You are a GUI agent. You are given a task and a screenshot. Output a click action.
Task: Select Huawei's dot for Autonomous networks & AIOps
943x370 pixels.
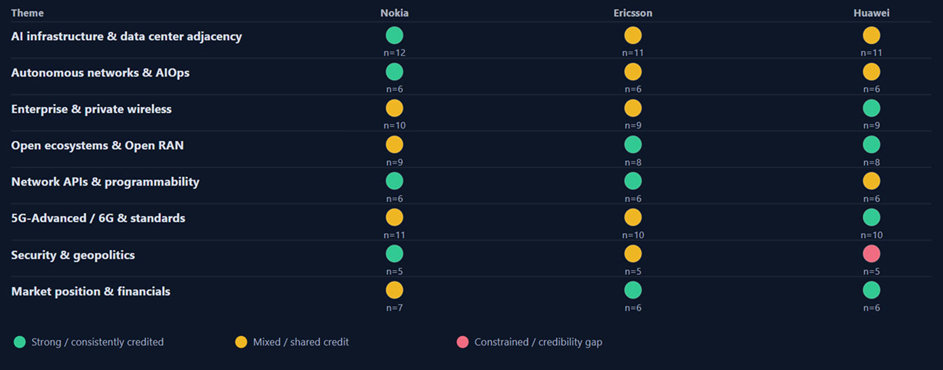(x=872, y=71)
